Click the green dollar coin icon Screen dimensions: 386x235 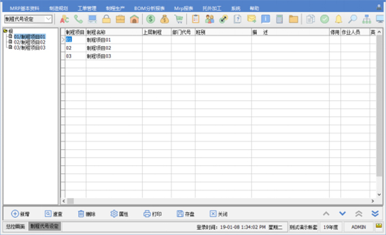(x=150, y=19)
